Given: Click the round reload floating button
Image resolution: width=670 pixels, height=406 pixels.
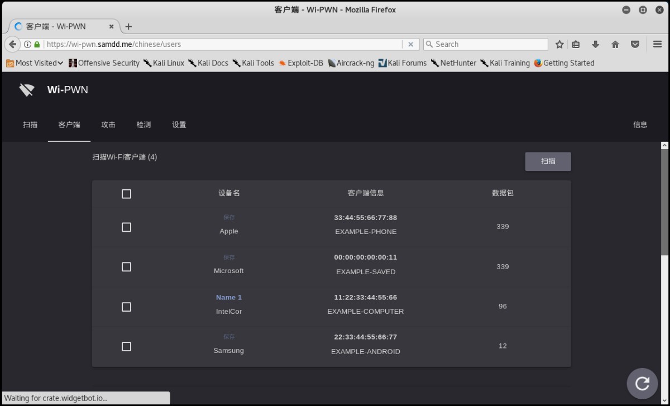Looking at the screenshot, I should point(642,383).
